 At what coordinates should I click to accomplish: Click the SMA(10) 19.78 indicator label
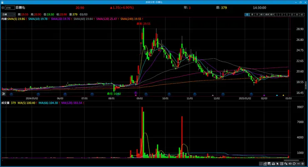tap(38, 19)
